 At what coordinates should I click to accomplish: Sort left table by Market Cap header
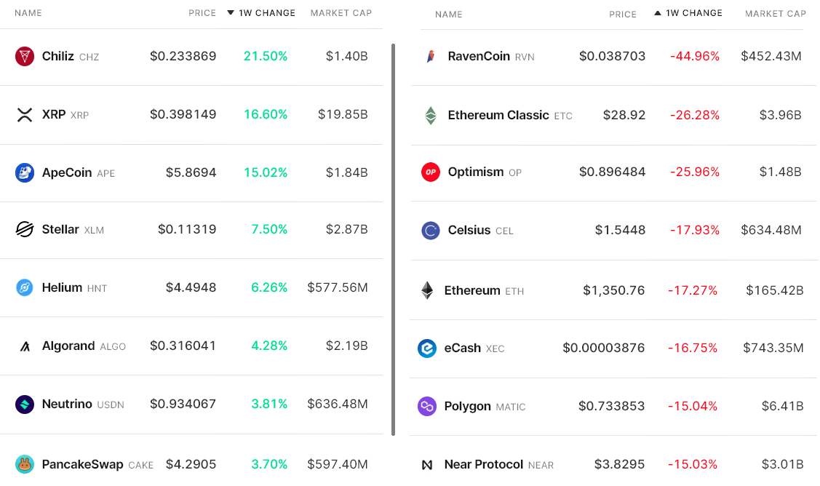(341, 13)
